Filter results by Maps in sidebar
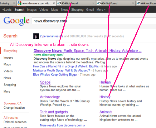The height and width of the screenshot is (128, 156). pyautogui.click(x=7, y=64)
